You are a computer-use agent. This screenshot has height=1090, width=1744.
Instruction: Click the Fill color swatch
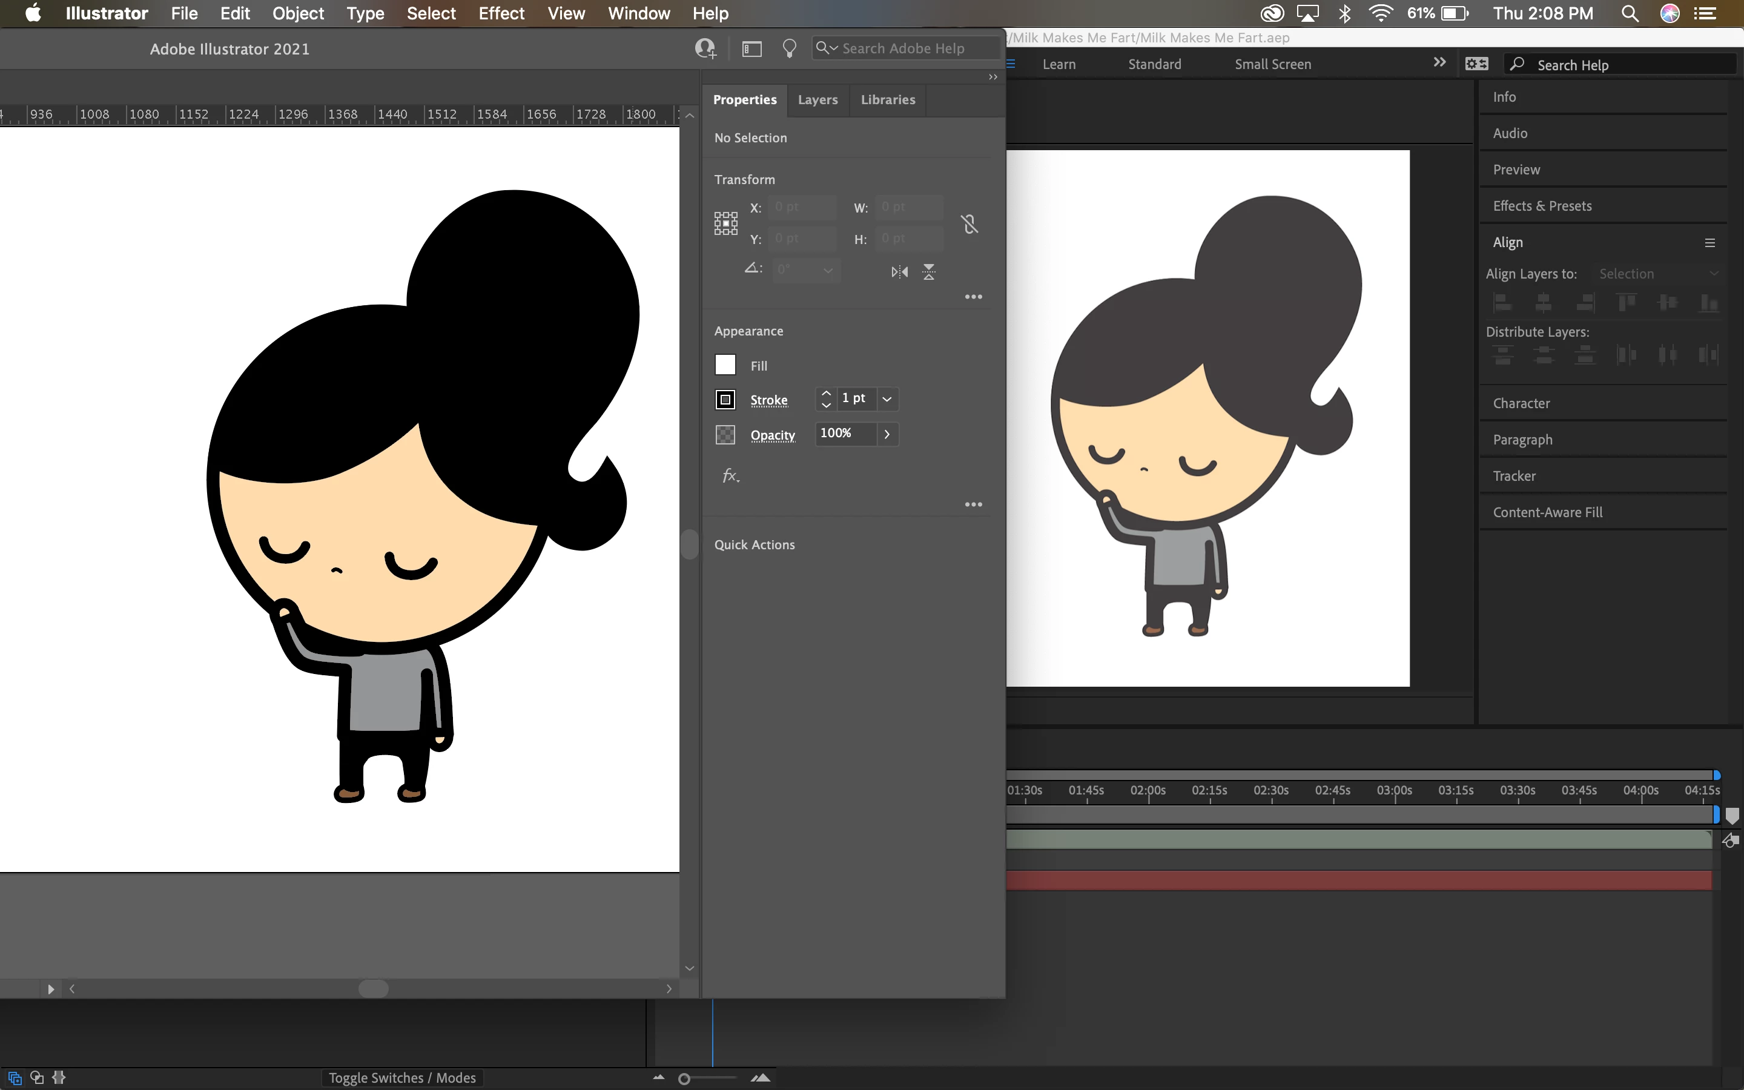click(x=725, y=365)
